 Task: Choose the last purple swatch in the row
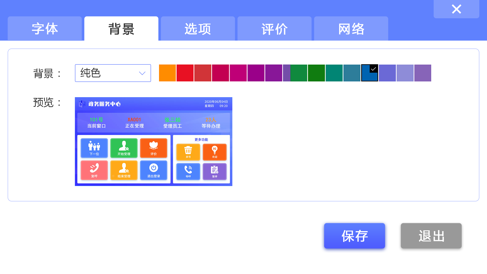pyautogui.click(x=423, y=73)
